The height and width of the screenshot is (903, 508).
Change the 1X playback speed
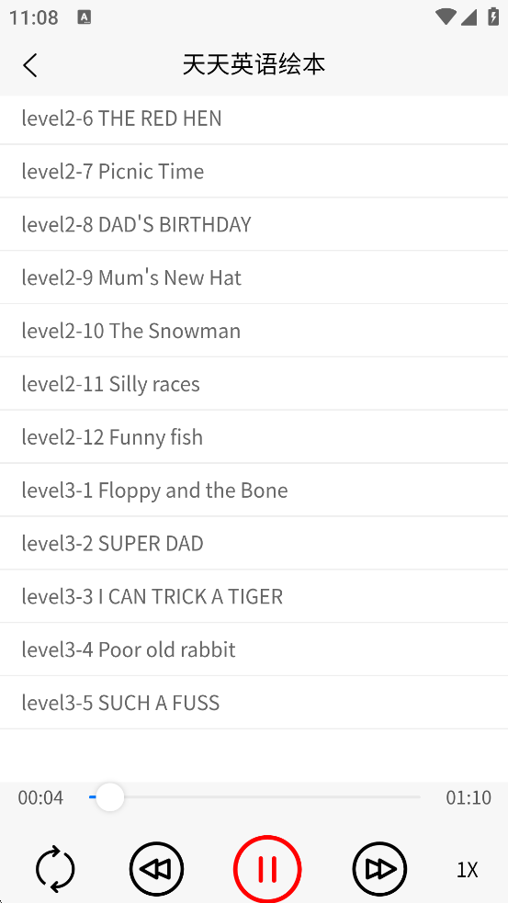coord(467,870)
